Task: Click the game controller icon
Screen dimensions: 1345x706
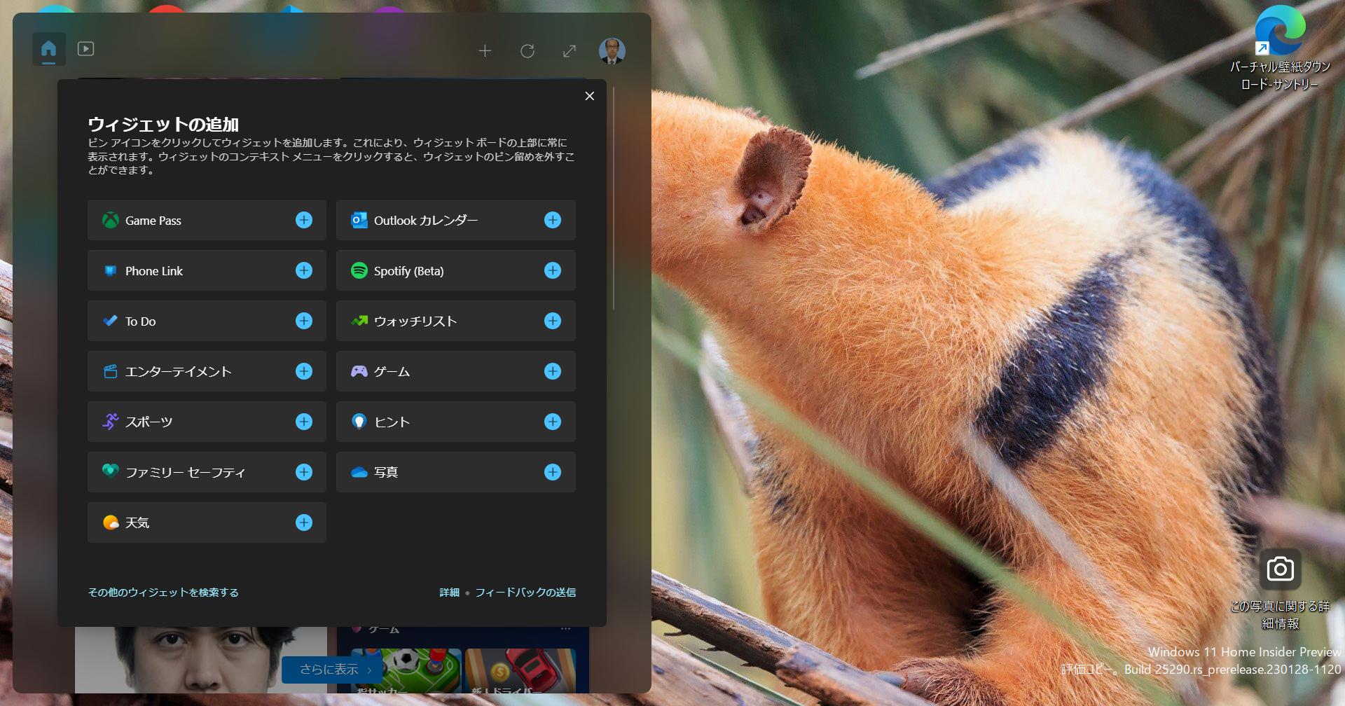Action: point(359,371)
